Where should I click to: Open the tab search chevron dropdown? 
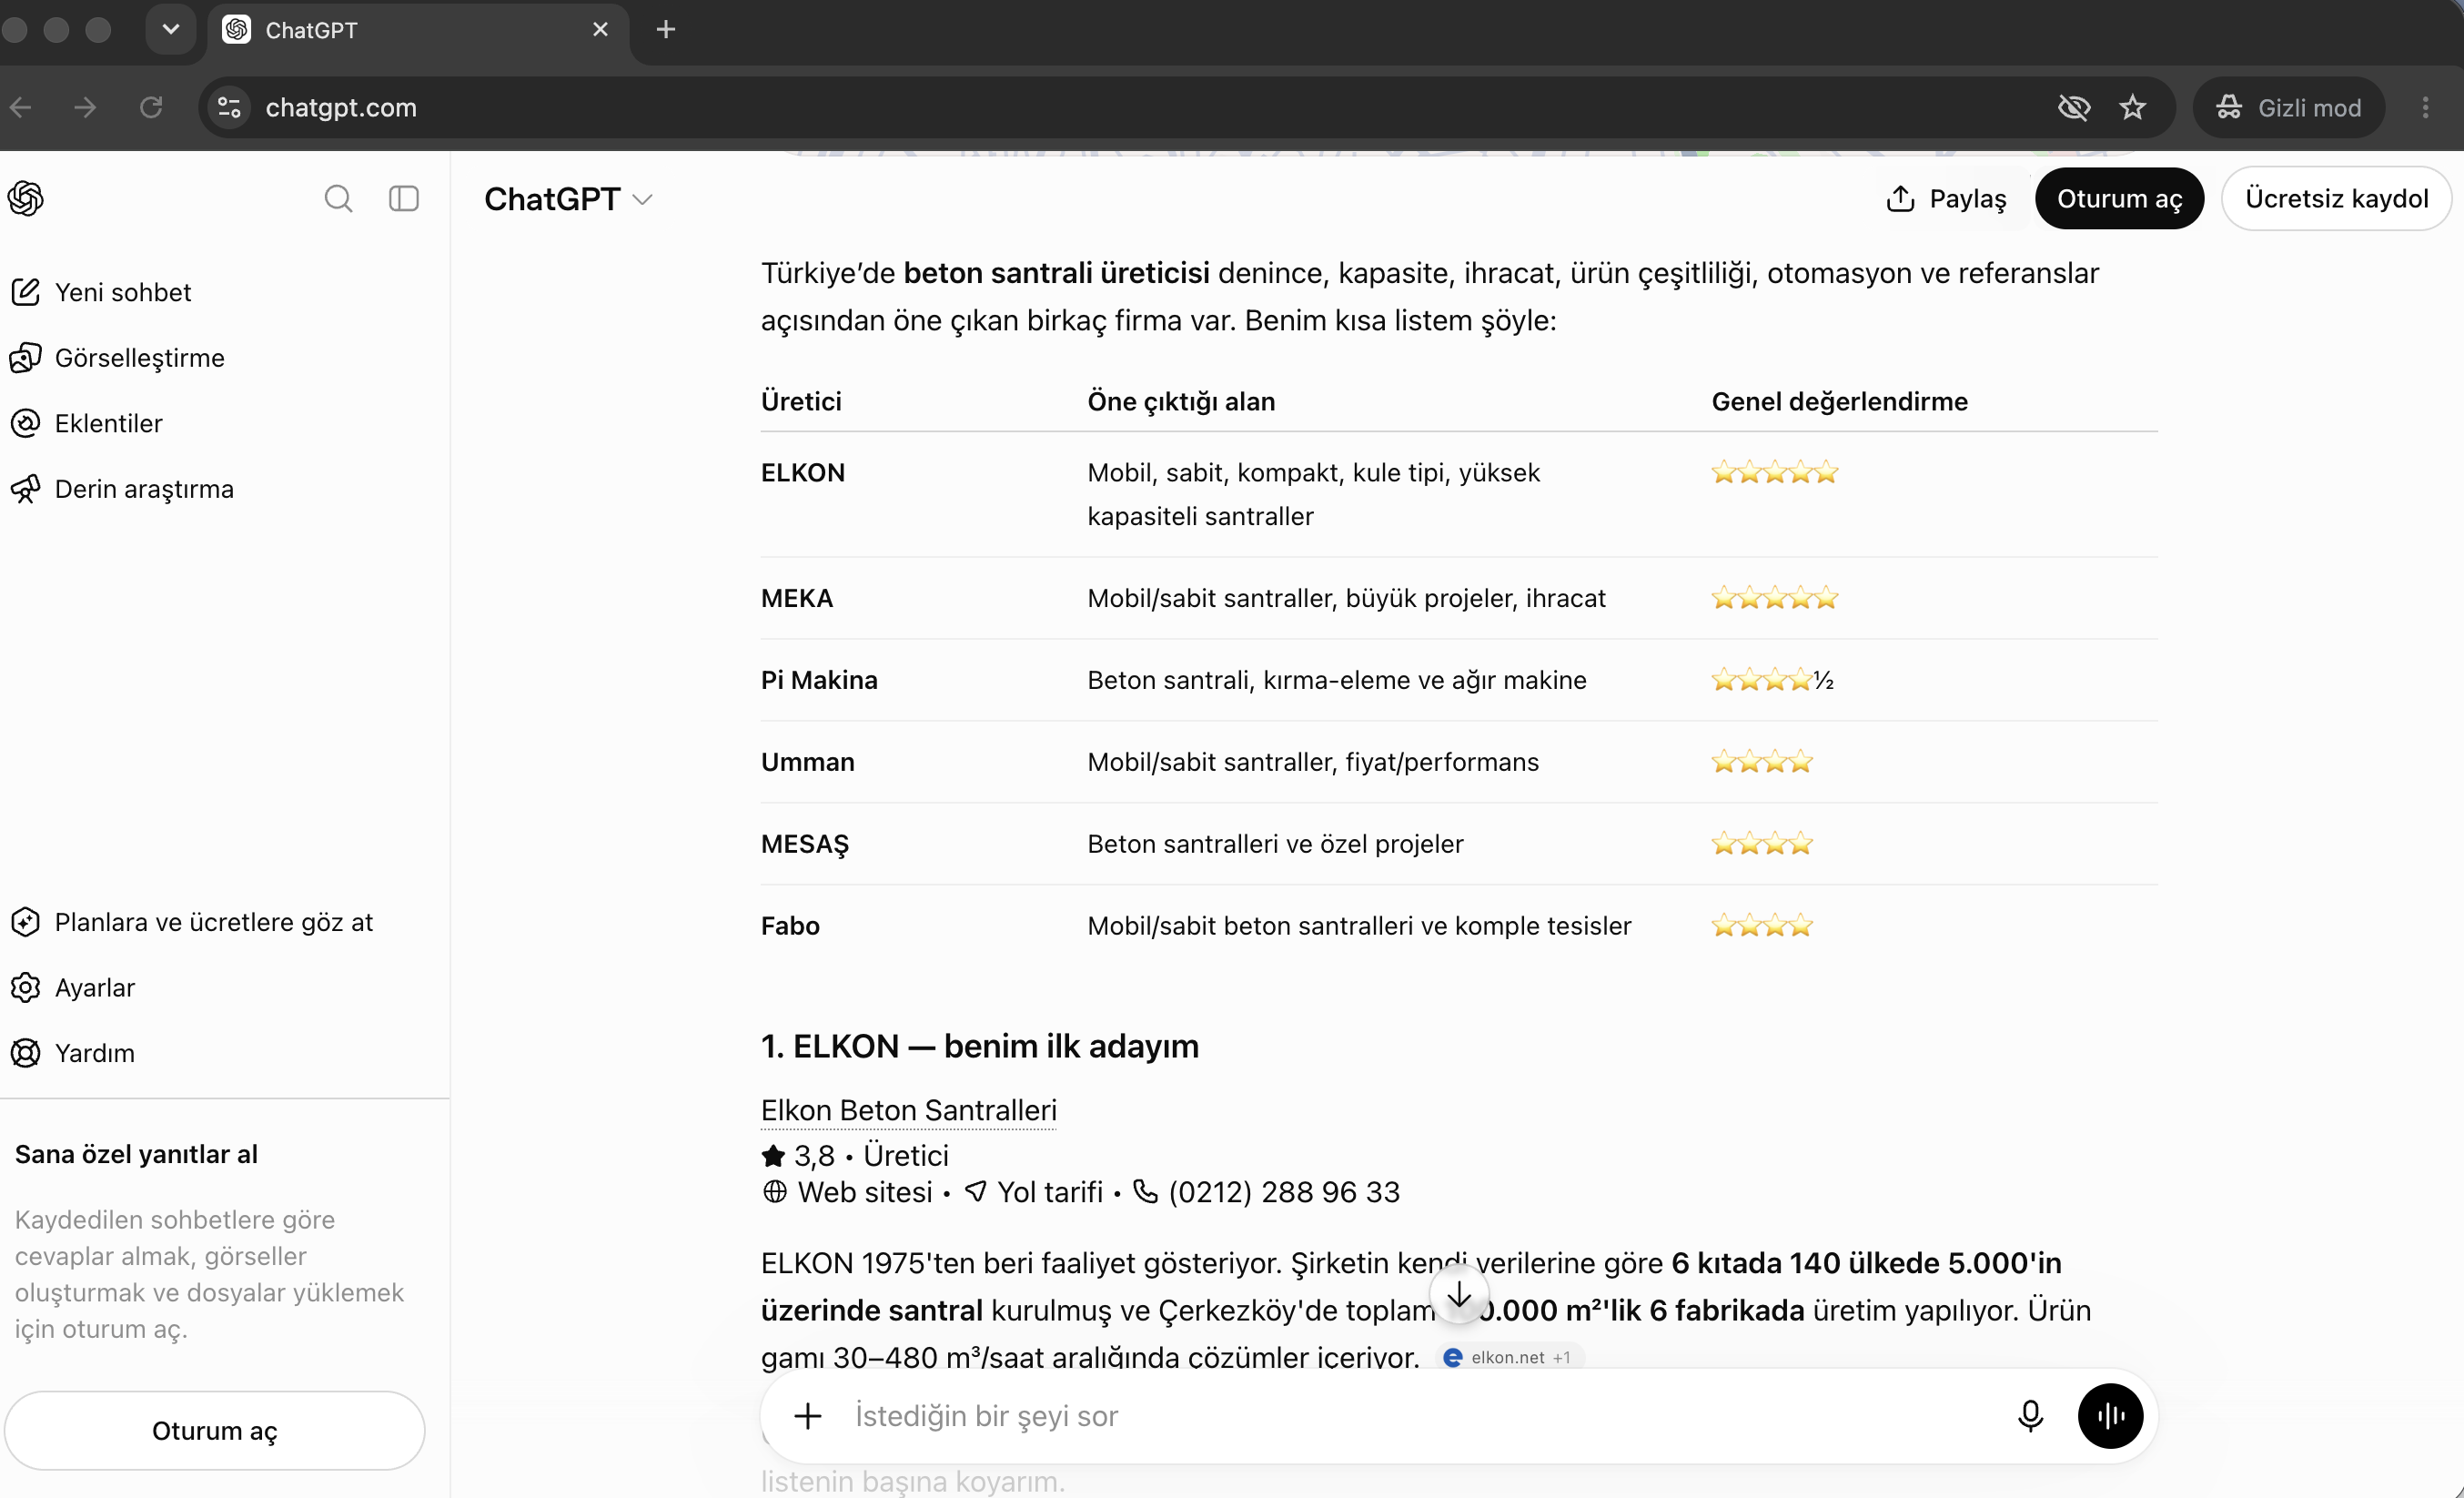tap(171, 29)
